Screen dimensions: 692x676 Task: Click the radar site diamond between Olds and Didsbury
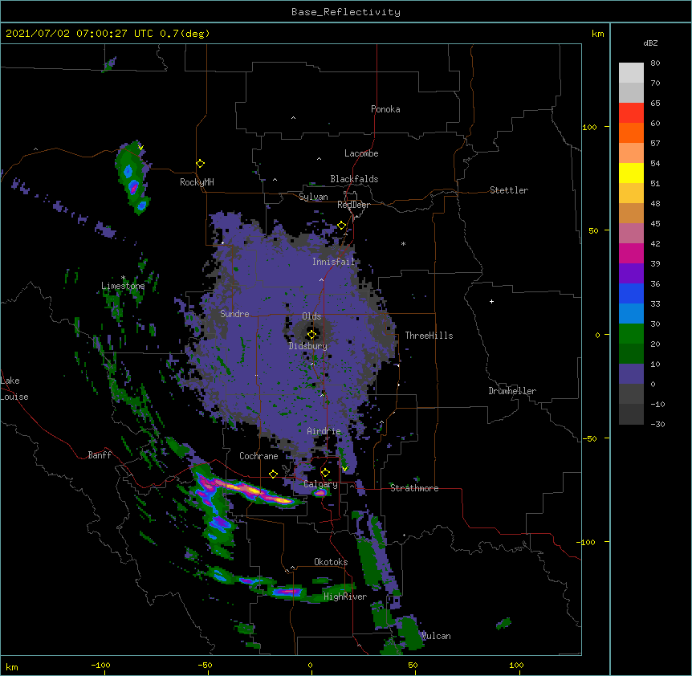(x=311, y=335)
